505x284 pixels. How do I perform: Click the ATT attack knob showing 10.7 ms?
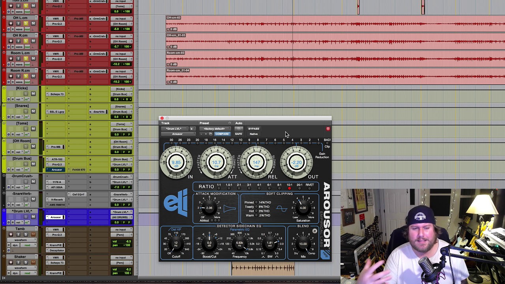pos(216,163)
